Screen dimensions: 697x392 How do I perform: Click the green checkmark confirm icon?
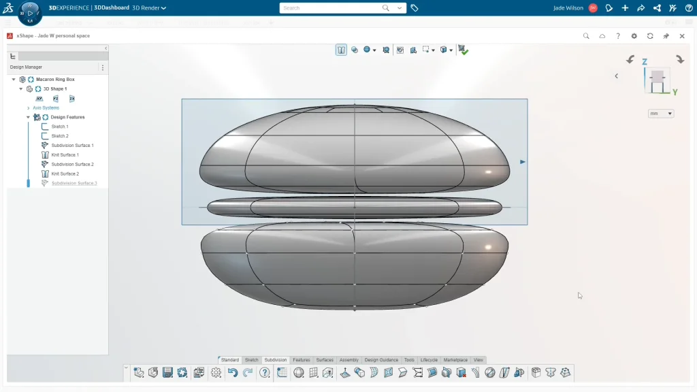tap(463, 50)
